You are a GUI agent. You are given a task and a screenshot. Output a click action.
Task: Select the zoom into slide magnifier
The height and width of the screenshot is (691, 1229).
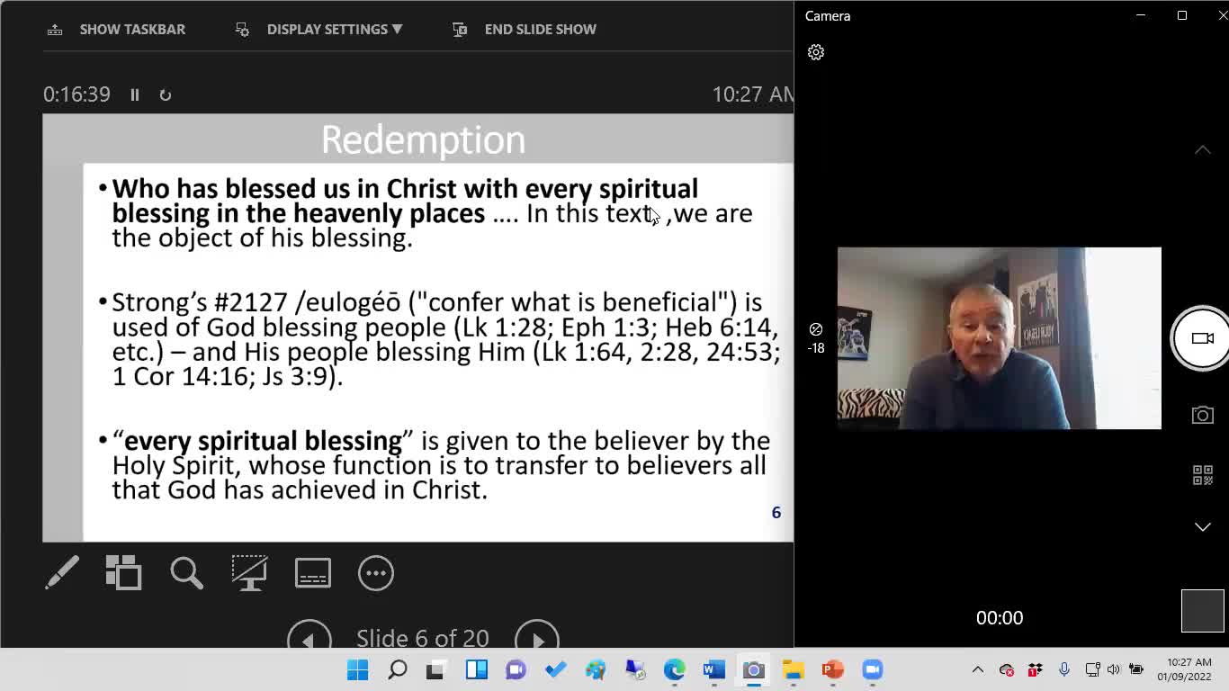click(187, 573)
